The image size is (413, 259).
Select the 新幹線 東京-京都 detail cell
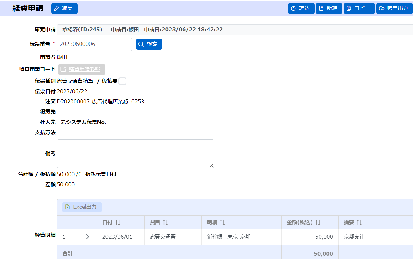coord(242,237)
